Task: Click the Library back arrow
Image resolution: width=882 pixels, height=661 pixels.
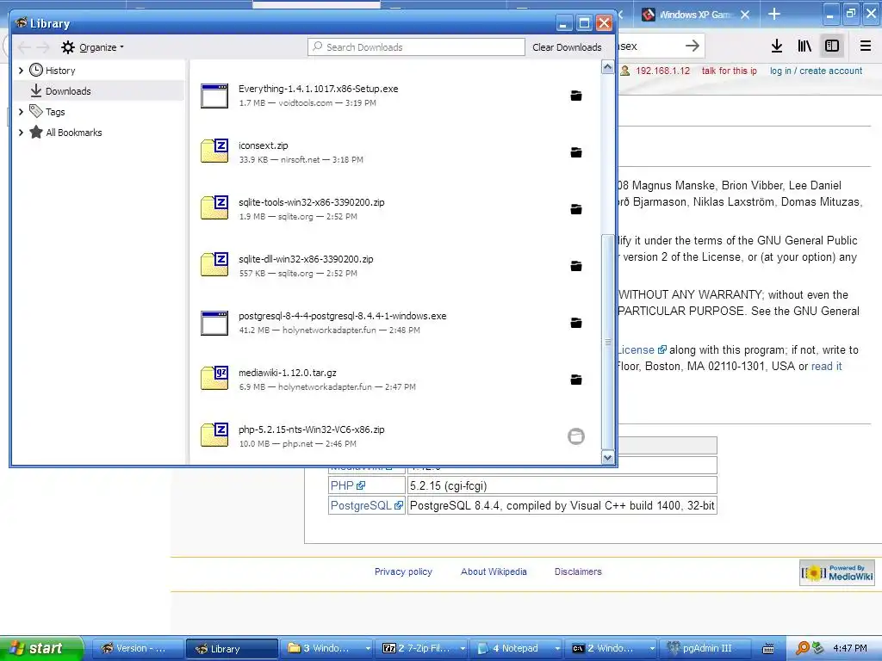Action: 23,47
